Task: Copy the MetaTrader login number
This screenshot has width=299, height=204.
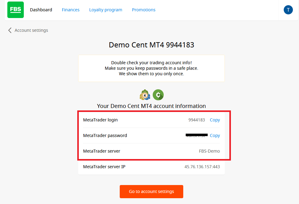Action: (x=215, y=120)
